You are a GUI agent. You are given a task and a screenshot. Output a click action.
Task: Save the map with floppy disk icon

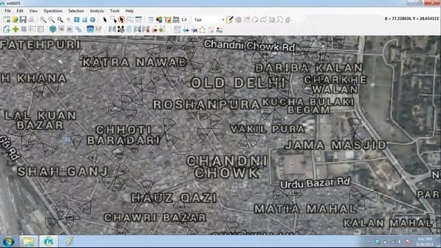pos(23,20)
